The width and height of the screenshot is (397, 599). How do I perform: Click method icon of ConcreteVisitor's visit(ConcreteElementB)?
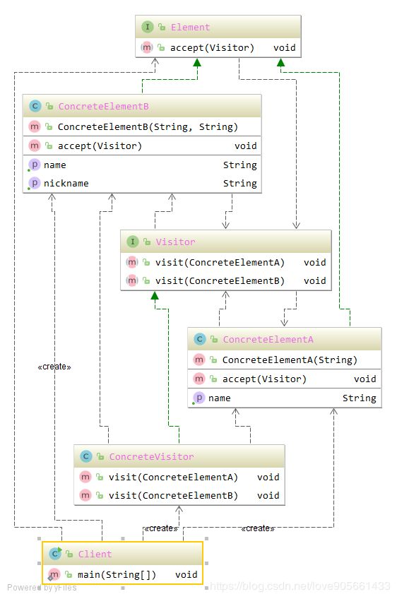(x=85, y=495)
